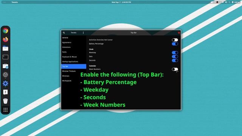Select General in the sidebar
Screen dimensions: 242x136
(x=74, y=38)
